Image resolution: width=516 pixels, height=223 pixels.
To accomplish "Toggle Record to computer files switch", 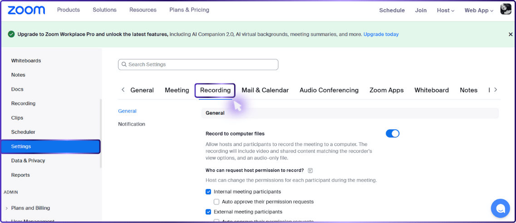I will 392,133.
